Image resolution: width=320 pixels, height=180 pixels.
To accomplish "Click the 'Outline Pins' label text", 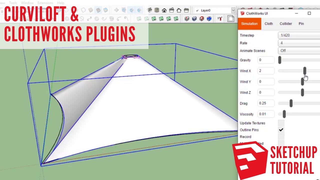I will (x=249, y=130).
